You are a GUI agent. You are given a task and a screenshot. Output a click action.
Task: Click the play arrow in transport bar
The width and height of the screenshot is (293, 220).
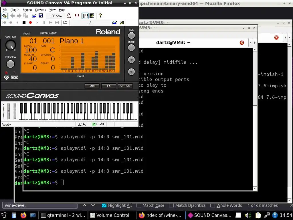point(37,23)
